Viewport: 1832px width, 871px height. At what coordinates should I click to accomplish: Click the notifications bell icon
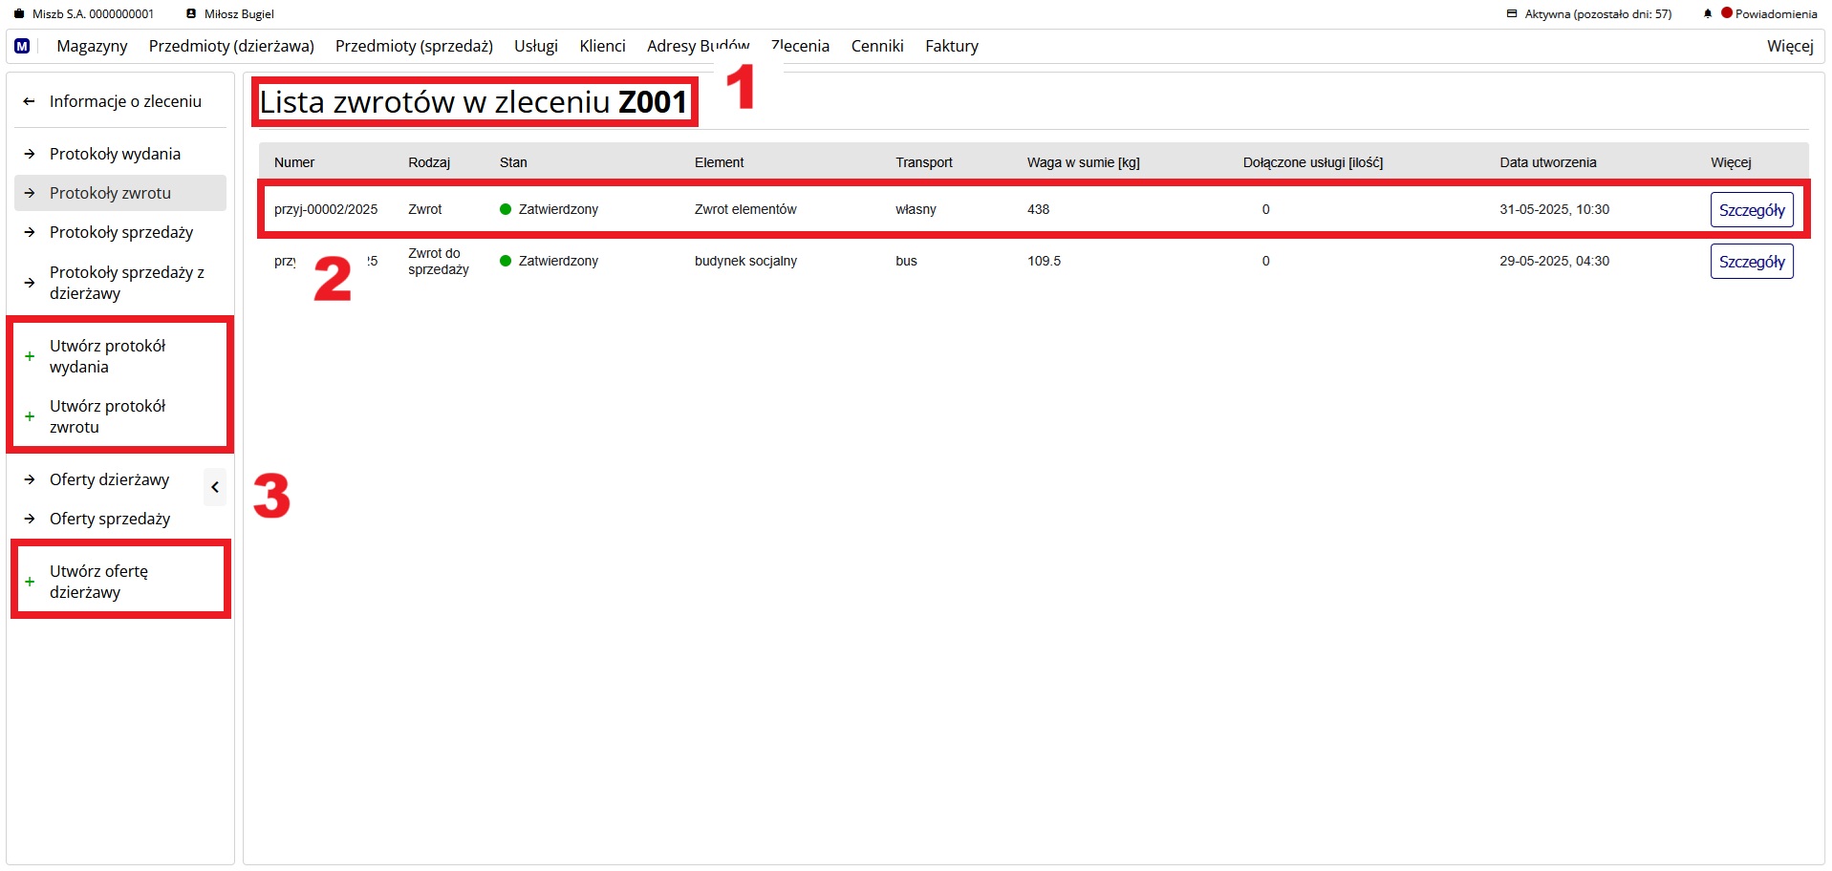point(1707,14)
